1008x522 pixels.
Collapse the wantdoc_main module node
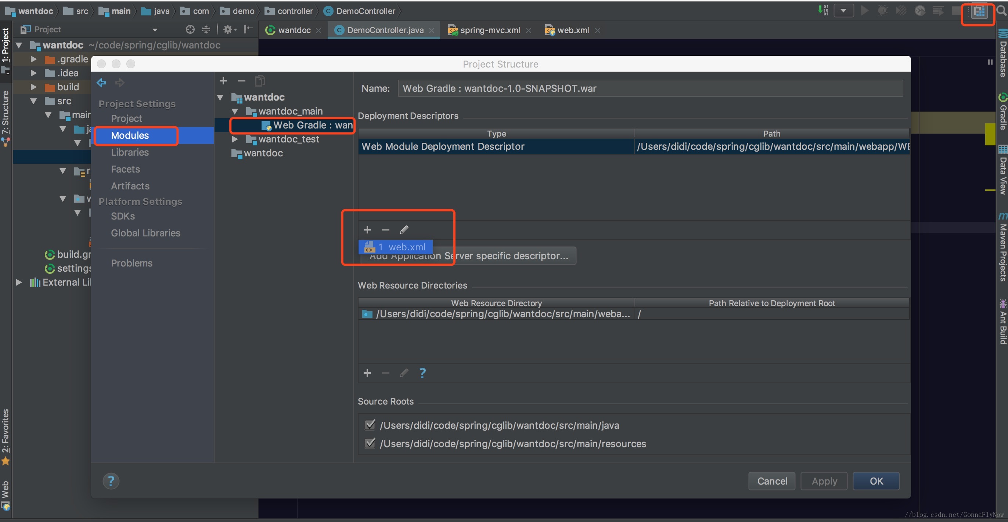[235, 112]
